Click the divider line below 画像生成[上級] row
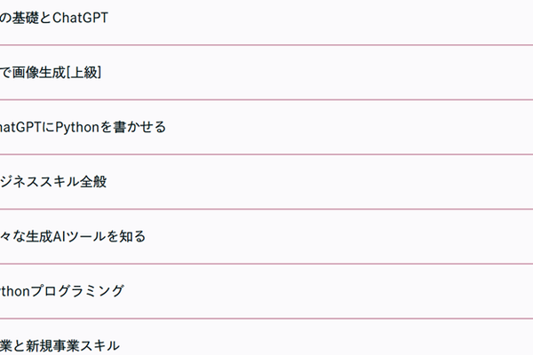Viewport: 533px width, 355px height. click(x=266, y=100)
